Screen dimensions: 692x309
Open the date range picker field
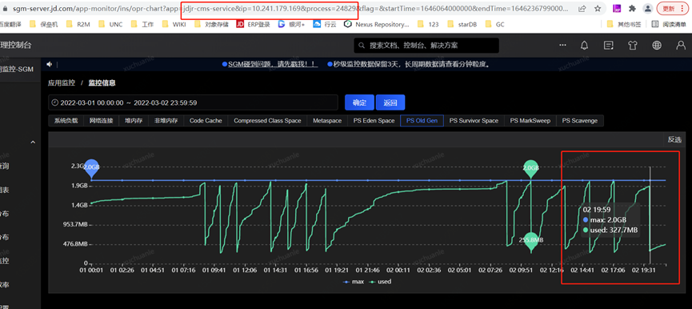(193, 102)
